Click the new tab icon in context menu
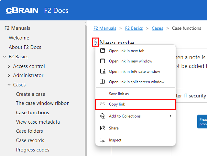 (x=103, y=50)
